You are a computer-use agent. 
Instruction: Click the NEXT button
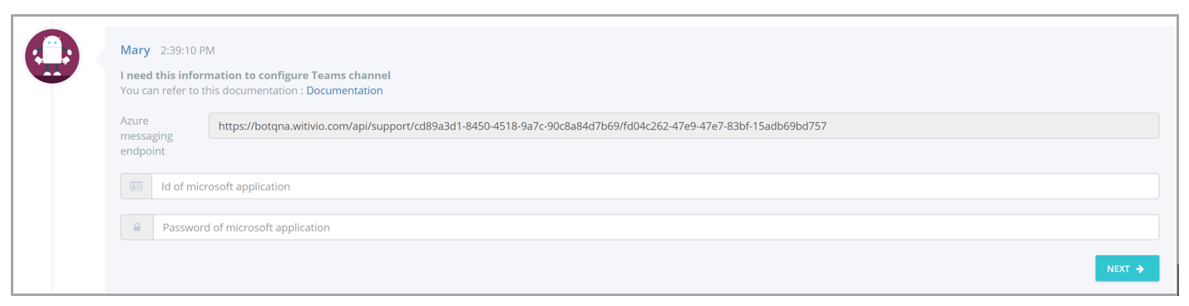1127,269
